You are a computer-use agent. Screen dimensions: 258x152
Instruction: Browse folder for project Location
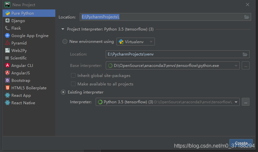tap(247, 17)
